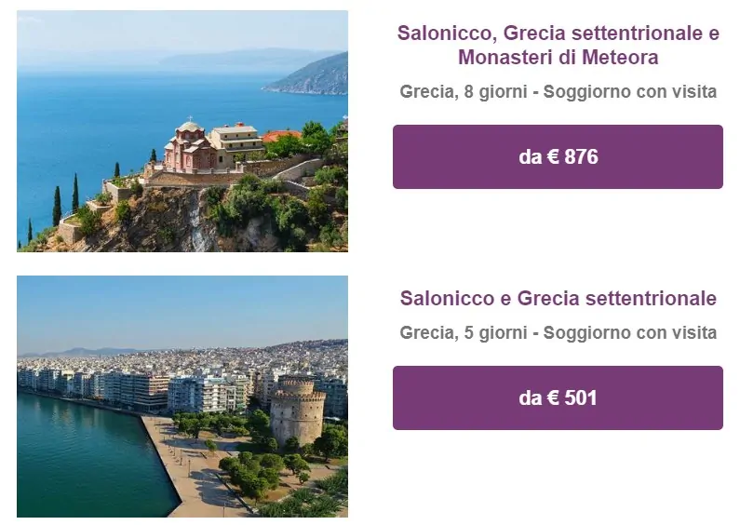The height and width of the screenshot is (525, 740).
Task: Click the "Monasteri di Meteora" title line
Action: pyautogui.click(x=558, y=58)
